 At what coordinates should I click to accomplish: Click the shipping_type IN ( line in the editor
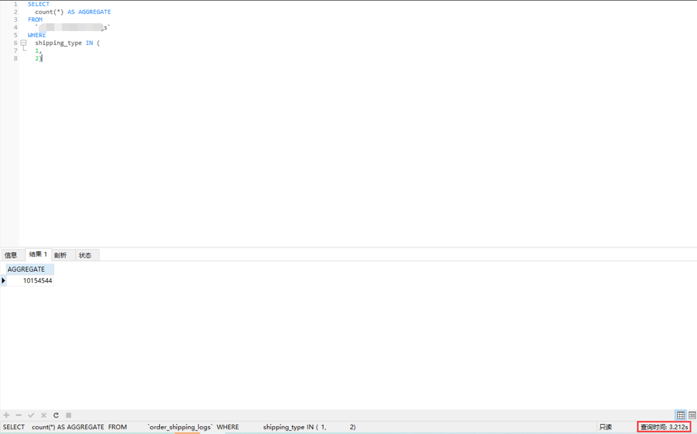[x=67, y=43]
